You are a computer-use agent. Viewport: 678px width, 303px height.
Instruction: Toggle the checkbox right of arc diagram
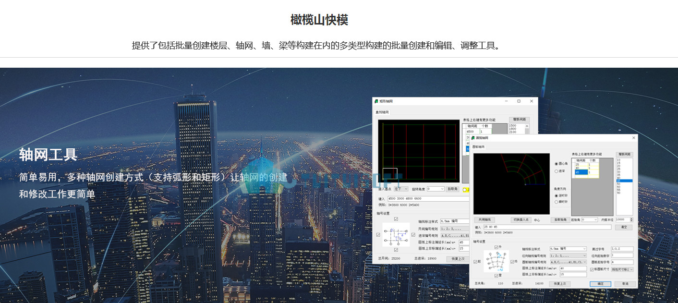pos(512,262)
